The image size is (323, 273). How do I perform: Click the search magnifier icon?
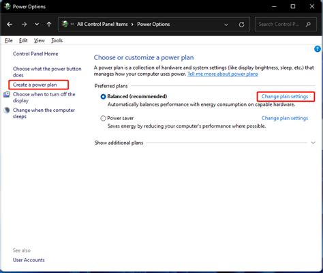[308, 24]
